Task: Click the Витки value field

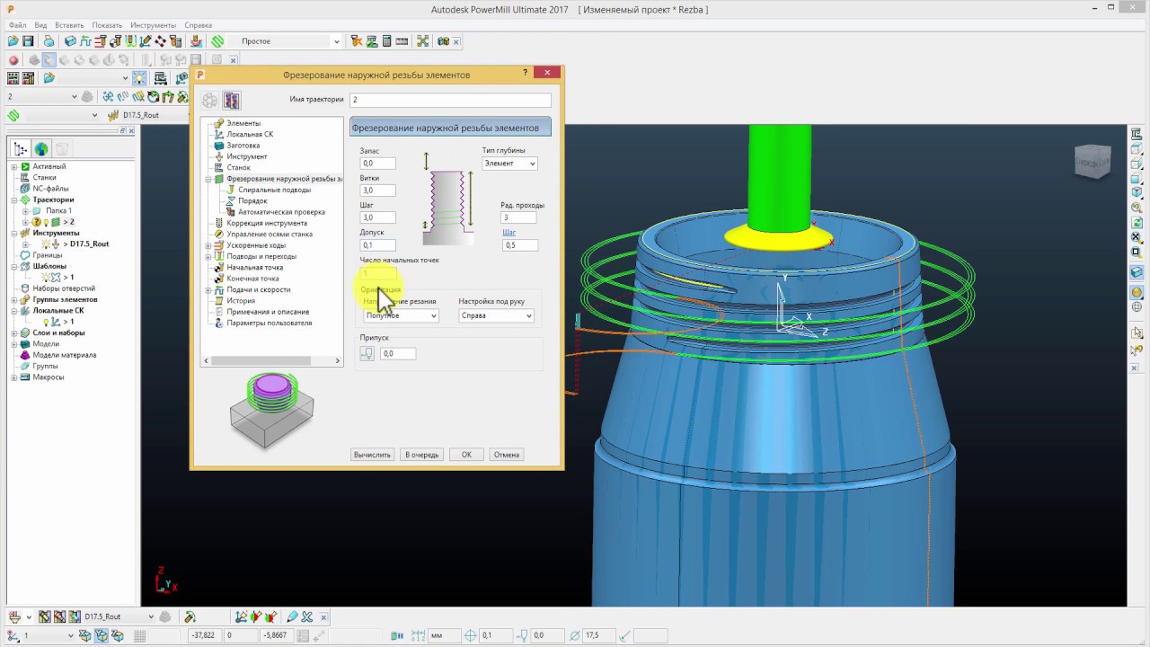Action: tap(378, 191)
